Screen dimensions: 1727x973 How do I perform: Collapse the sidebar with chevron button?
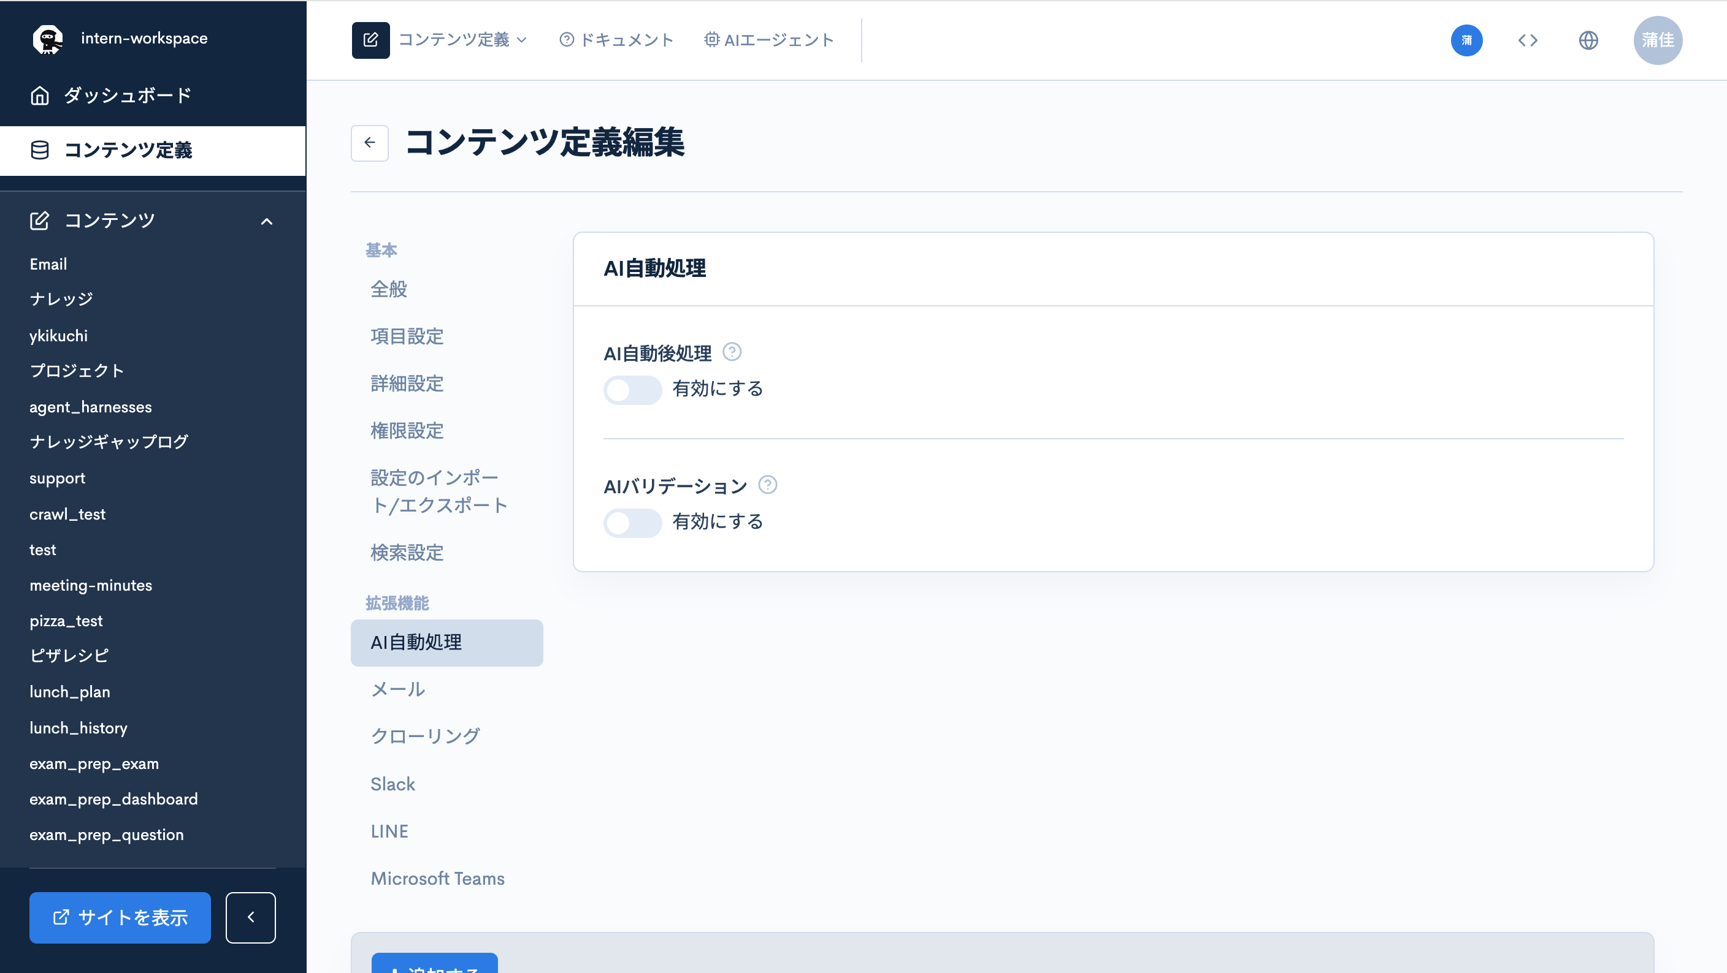tap(251, 917)
